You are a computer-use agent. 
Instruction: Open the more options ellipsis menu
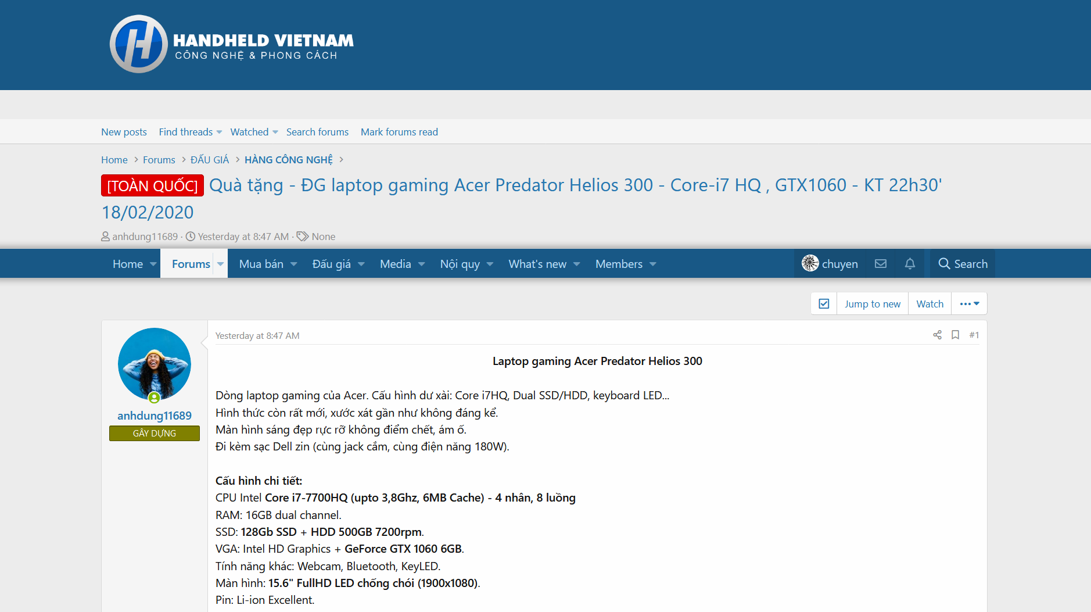click(x=969, y=304)
